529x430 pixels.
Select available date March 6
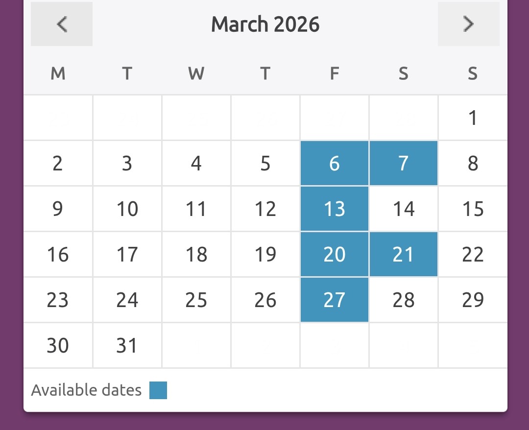click(335, 164)
